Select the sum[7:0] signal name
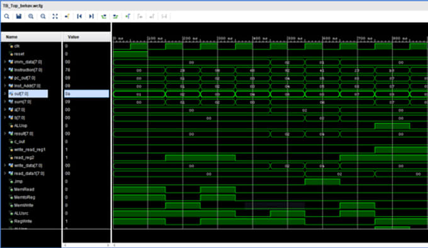The width and height of the screenshot is (428, 248). coord(23,102)
